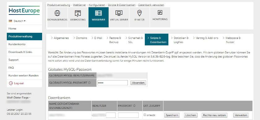Screen dimensions: 260x120
Task: Click the Host Europe logo
Action: coord(24,11)
